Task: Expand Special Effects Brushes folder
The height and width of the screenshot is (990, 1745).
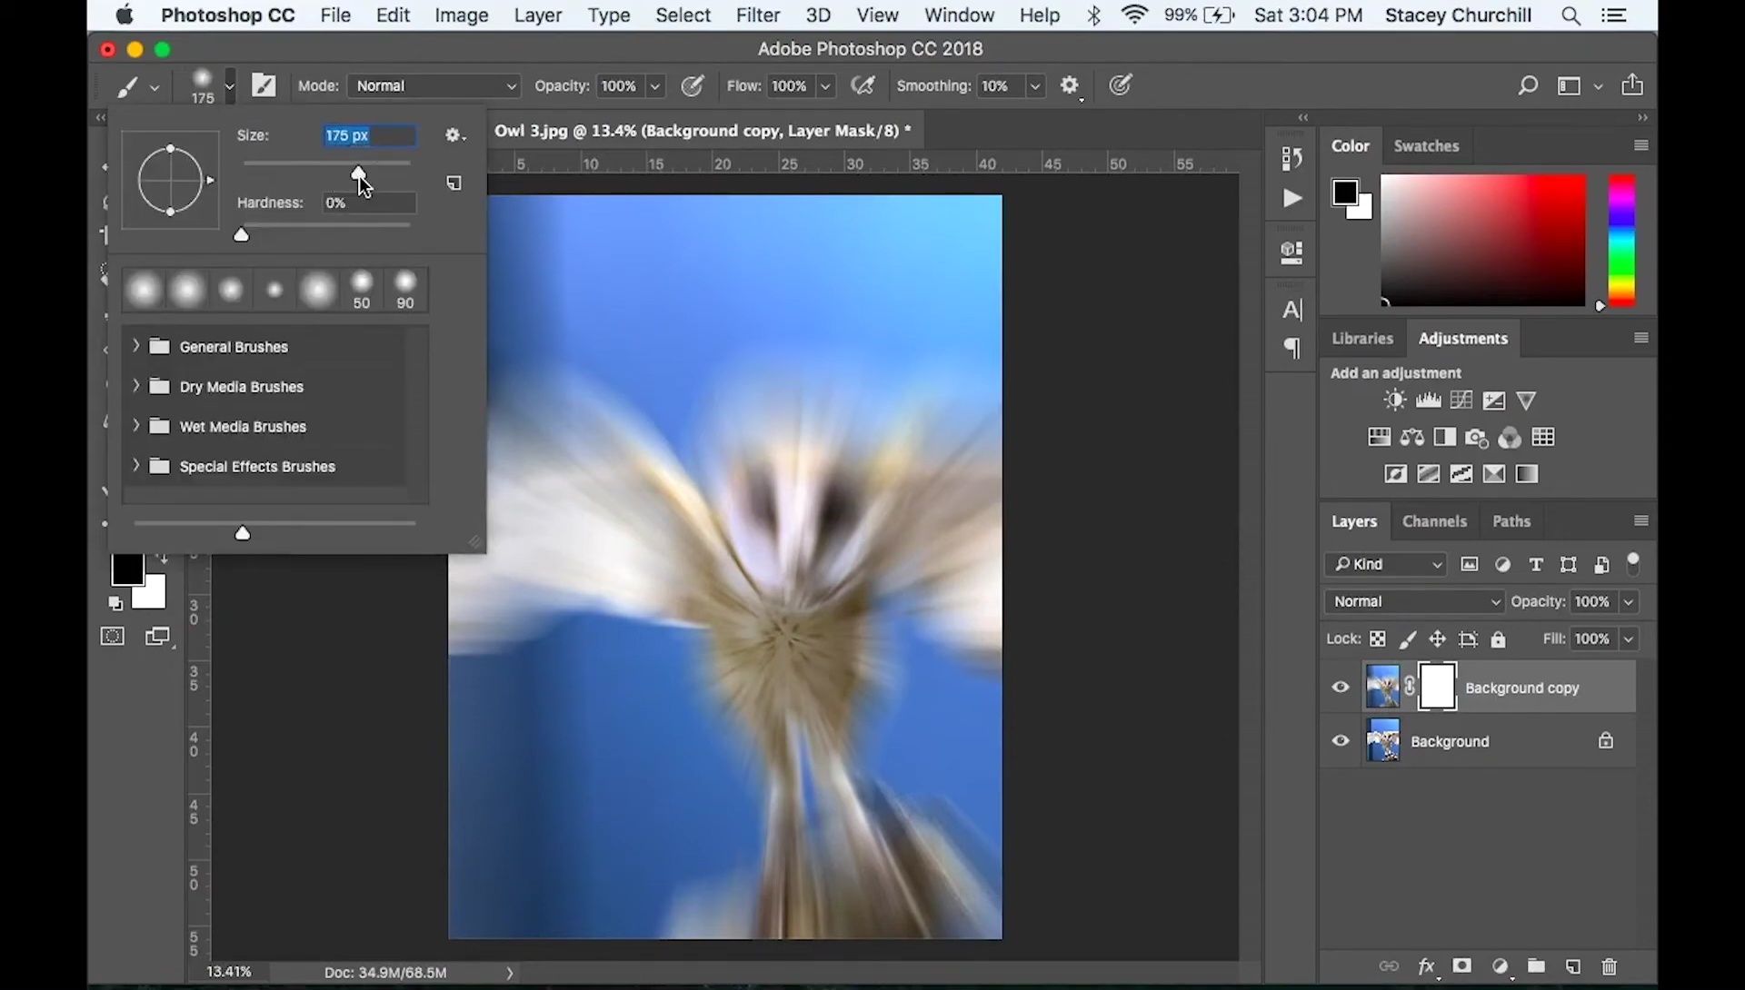Action: click(x=136, y=466)
